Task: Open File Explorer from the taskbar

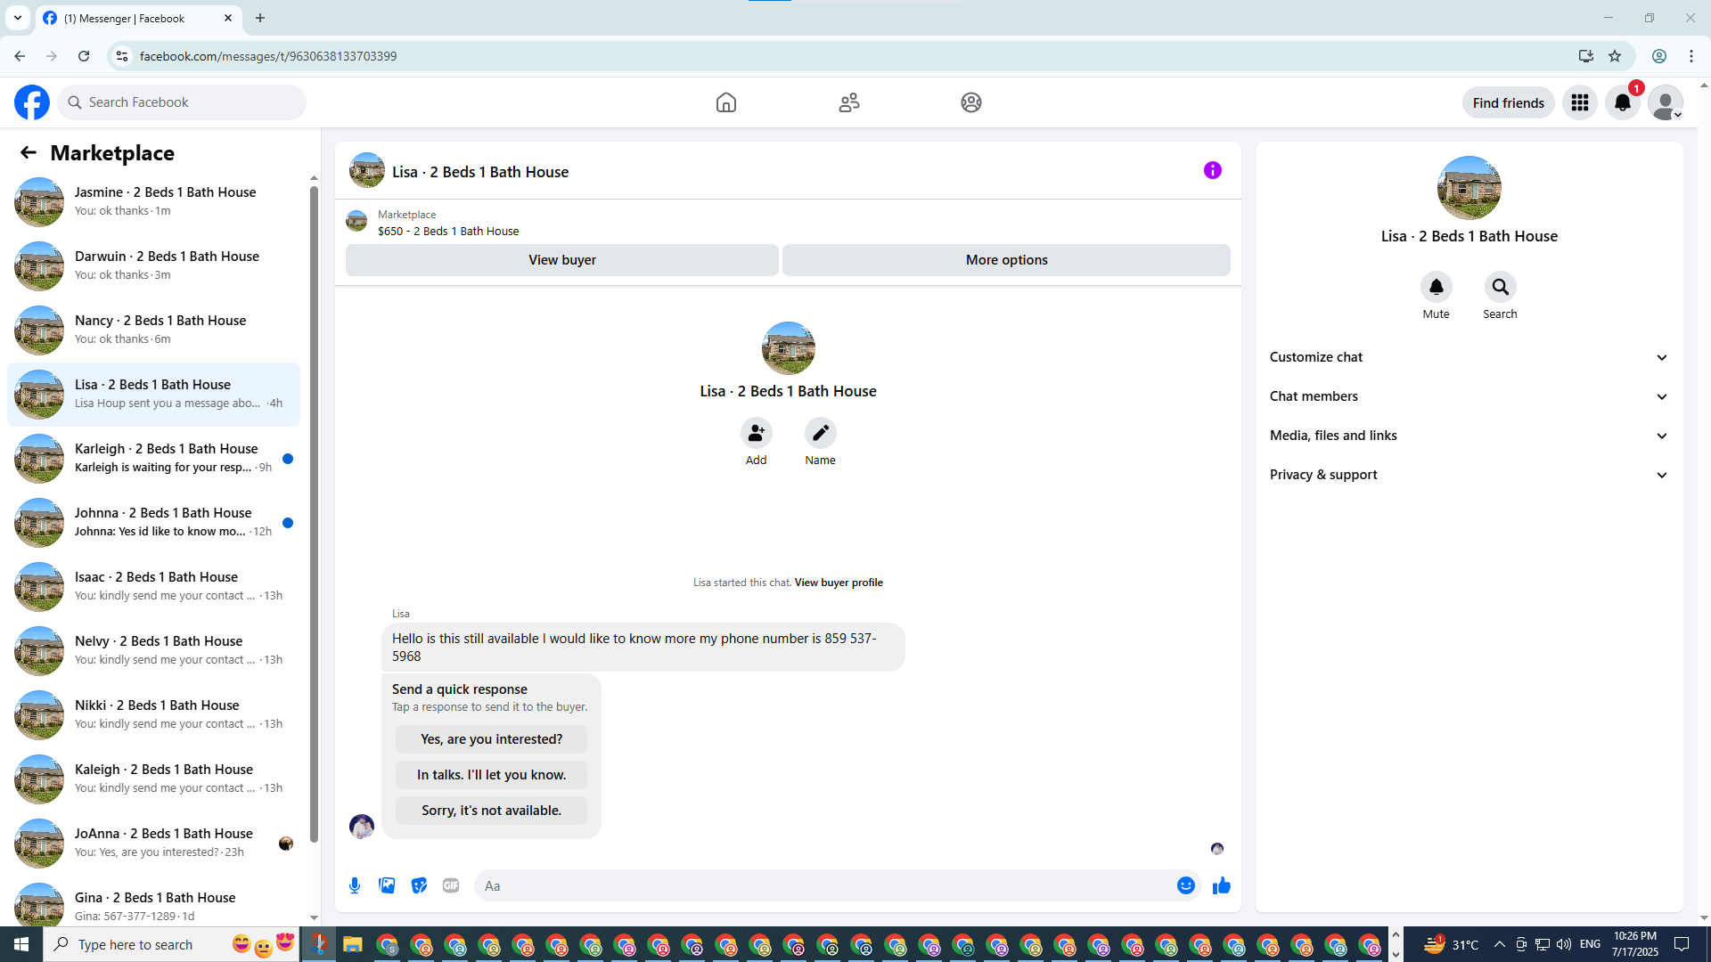Action: (353, 944)
